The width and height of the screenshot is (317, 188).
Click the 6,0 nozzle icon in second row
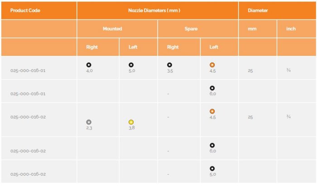click(x=212, y=88)
